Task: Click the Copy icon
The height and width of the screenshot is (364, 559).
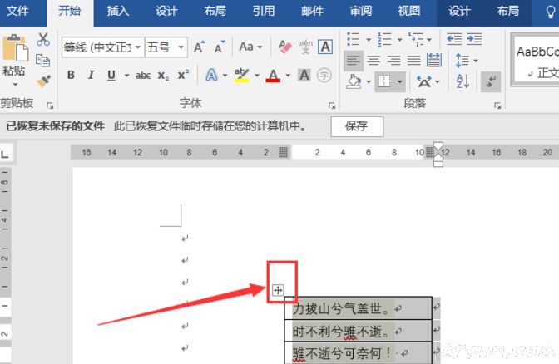Action: [42, 60]
